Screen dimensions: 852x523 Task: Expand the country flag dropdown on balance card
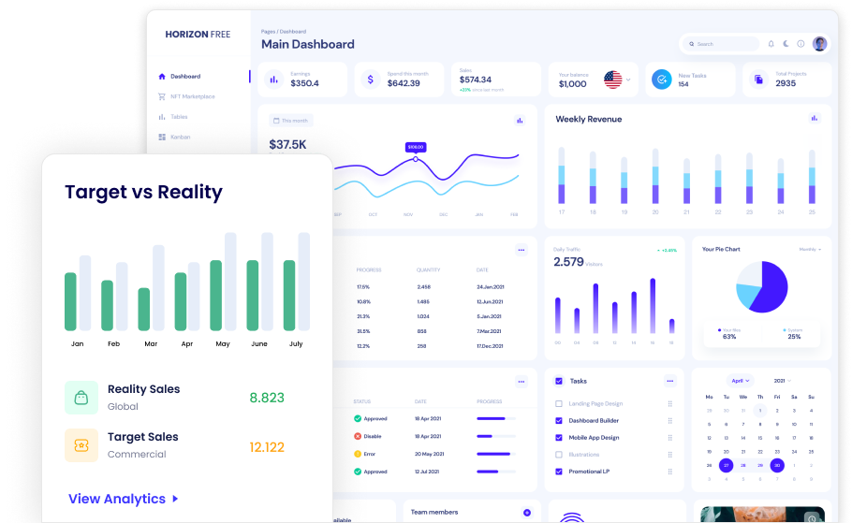point(628,80)
